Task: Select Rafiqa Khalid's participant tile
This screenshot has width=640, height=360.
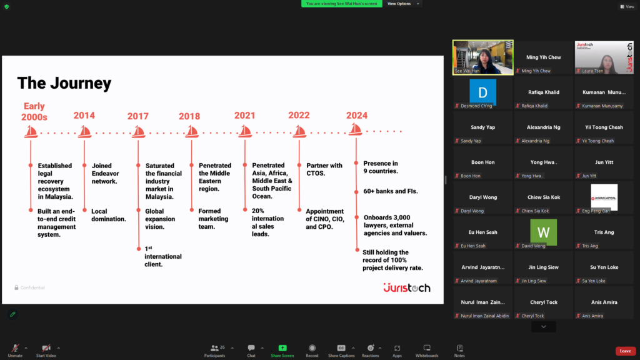Action: pyautogui.click(x=543, y=92)
